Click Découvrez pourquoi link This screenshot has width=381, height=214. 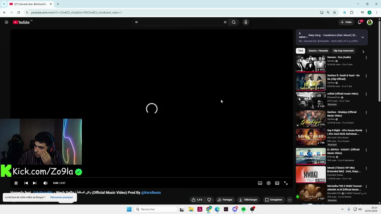pyautogui.click(x=61, y=197)
